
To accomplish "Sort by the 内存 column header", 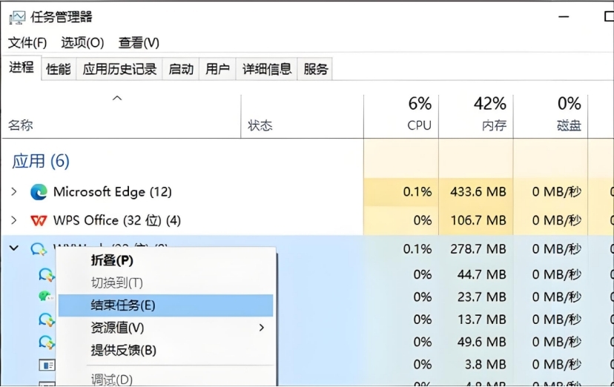I will [x=476, y=116].
